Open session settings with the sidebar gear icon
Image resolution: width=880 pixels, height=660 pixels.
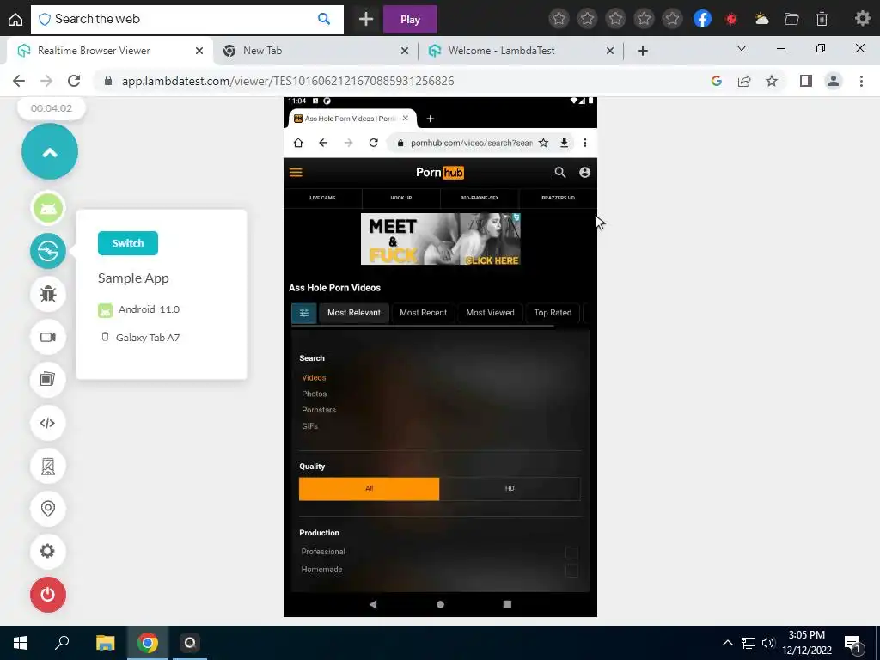coord(48,551)
